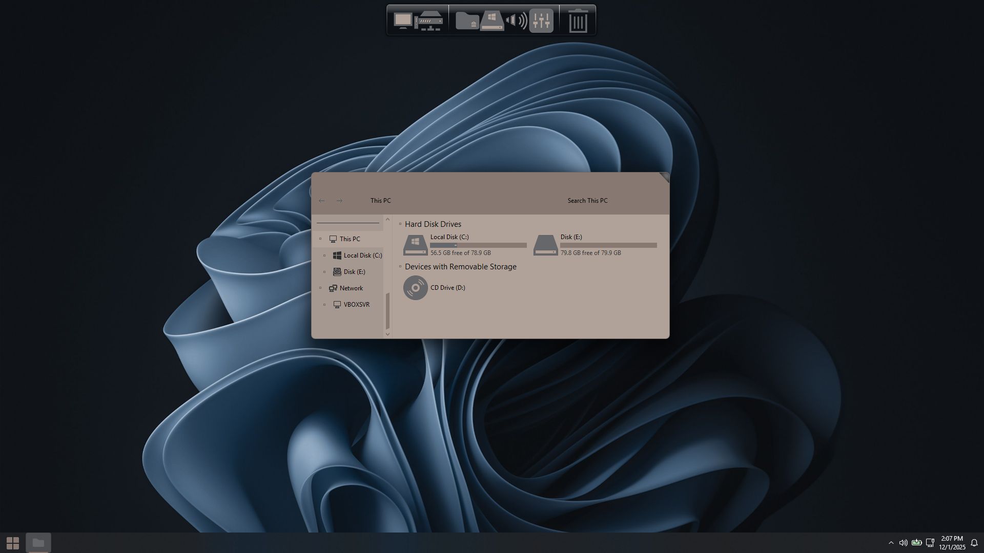
Task: Open the mixer sliders icon in the dock
Action: click(541, 20)
